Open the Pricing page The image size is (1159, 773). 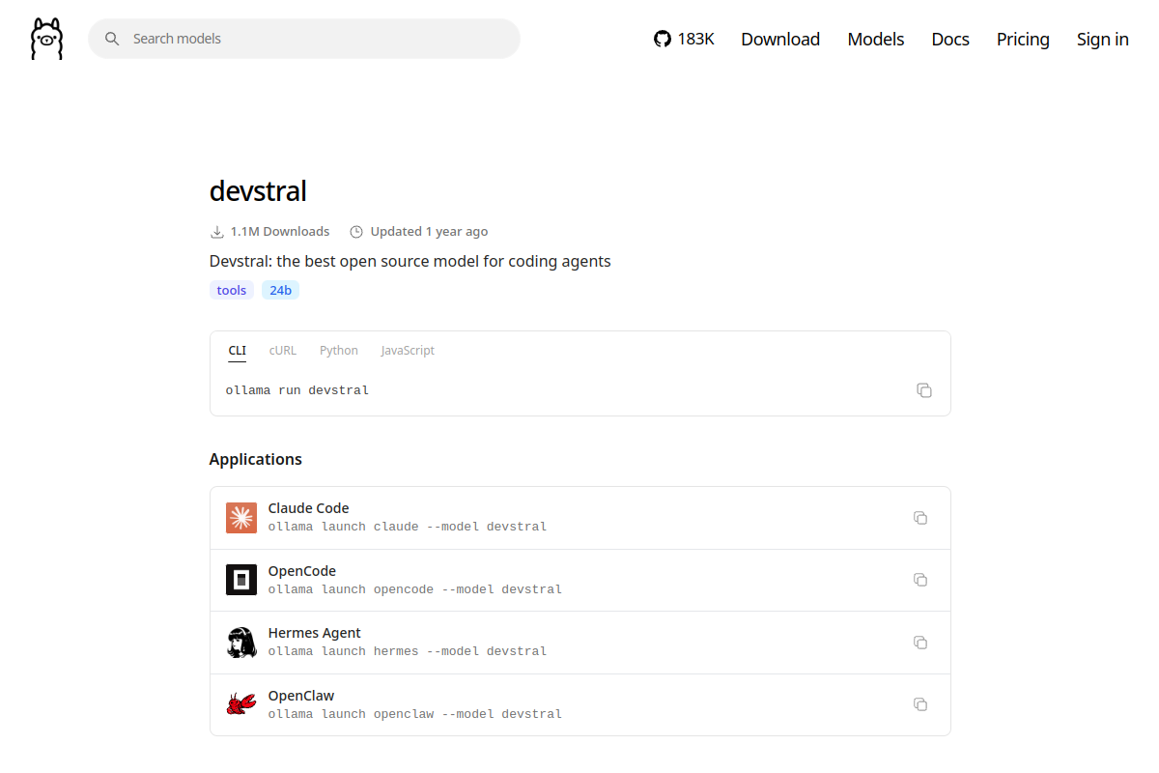point(1023,39)
